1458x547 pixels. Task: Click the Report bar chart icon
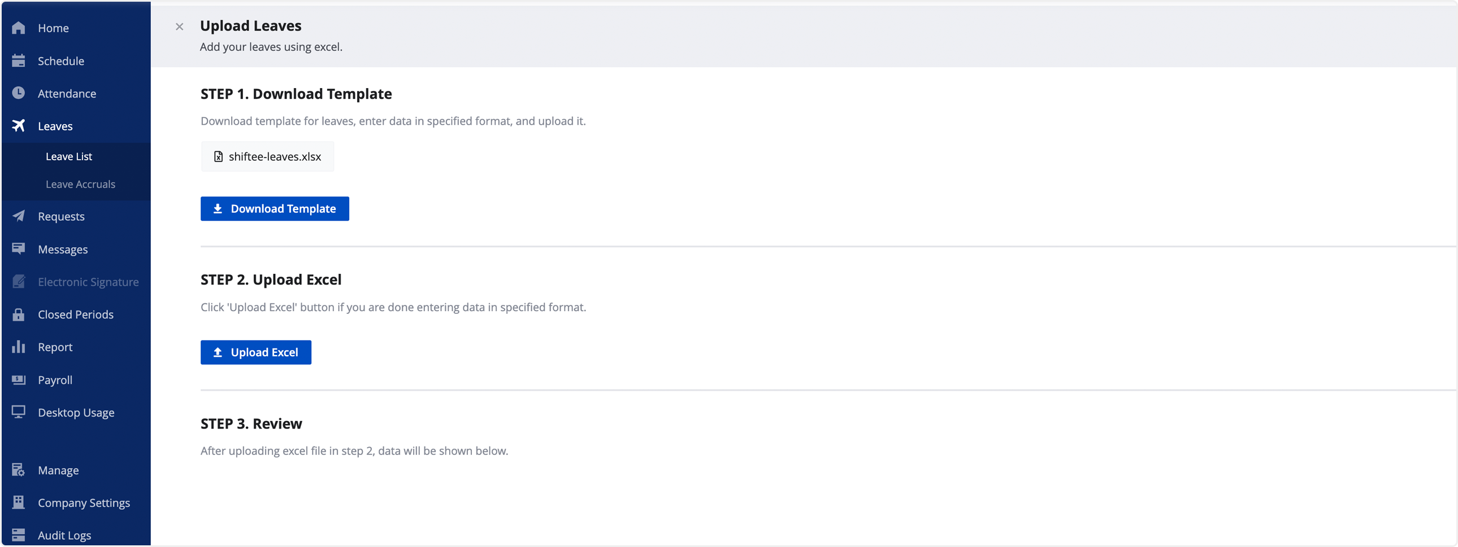point(19,347)
